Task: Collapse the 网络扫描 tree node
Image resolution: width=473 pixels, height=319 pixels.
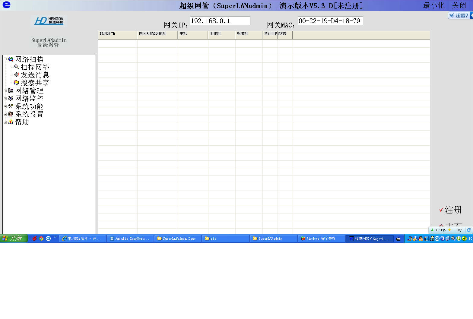Action: click(x=5, y=59)
